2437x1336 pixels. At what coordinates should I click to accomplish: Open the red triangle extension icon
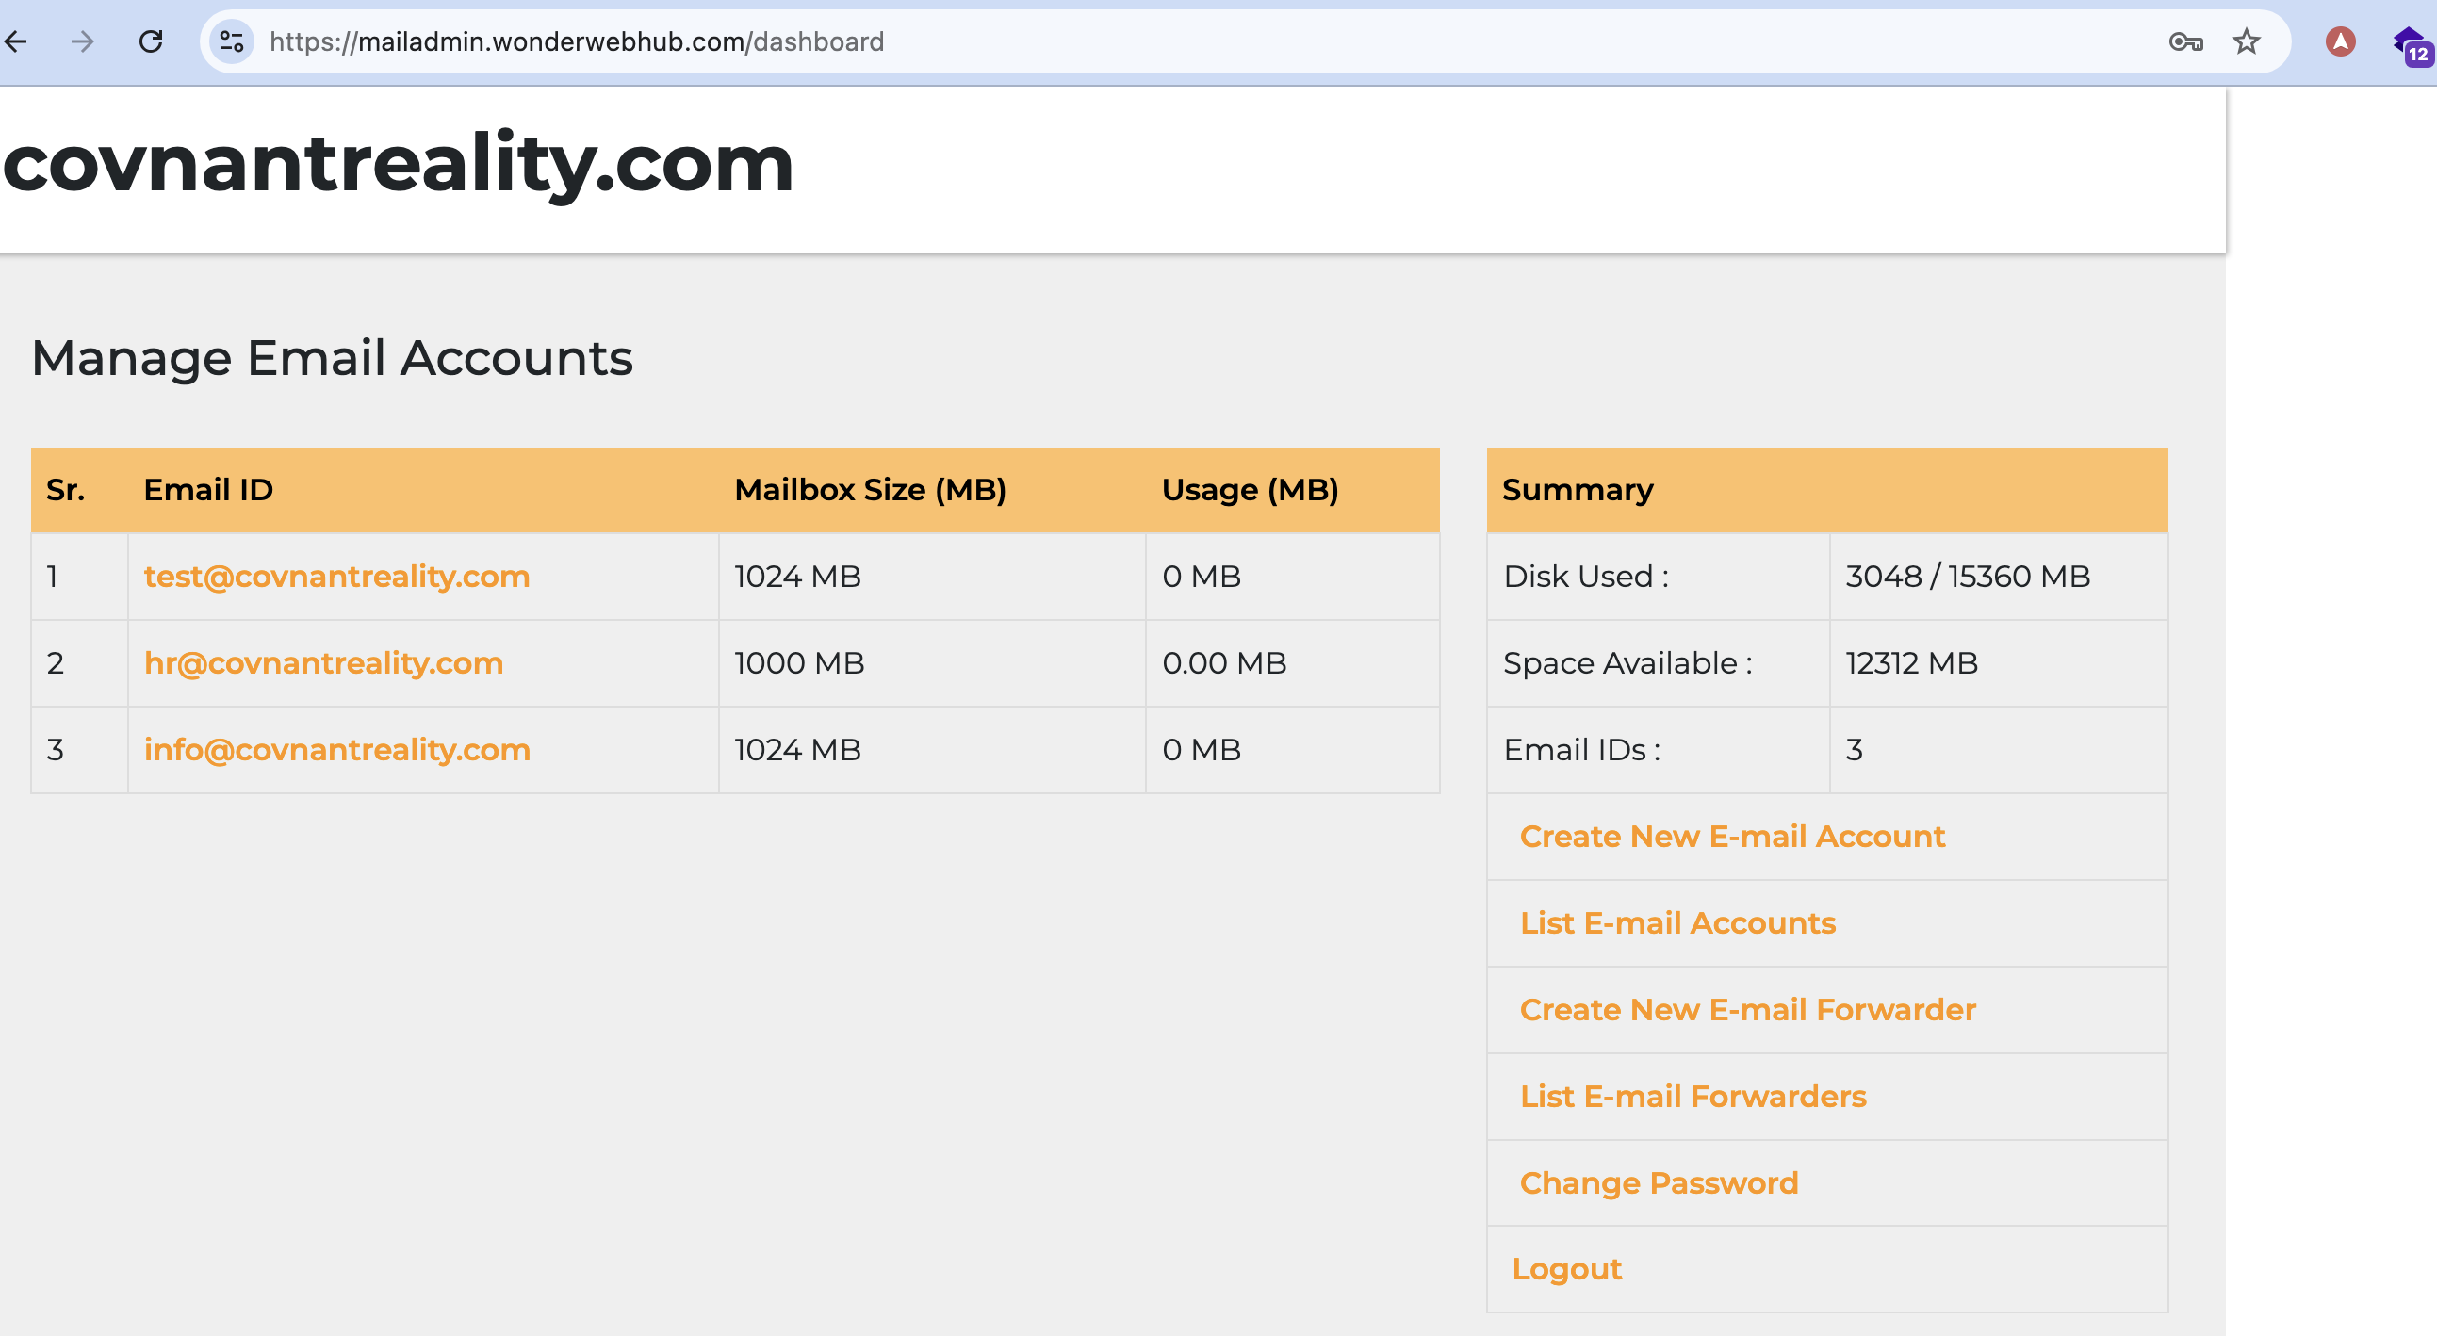point(2341,41)
